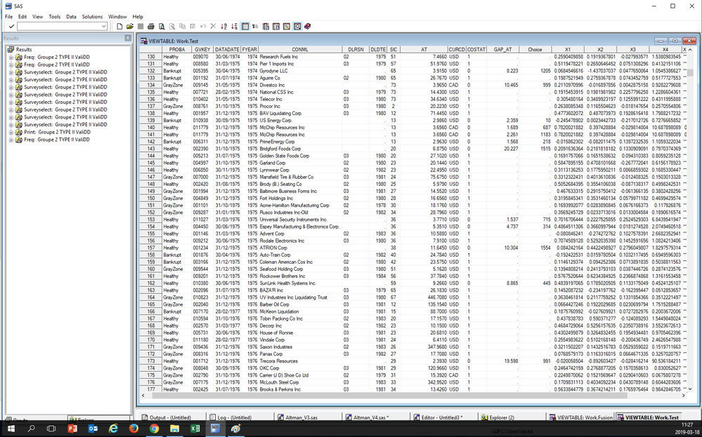The width and height of the screenshot is (702, 437).
Task: Click the horizontal scrollbar left arrow
Action: [143, 396]
